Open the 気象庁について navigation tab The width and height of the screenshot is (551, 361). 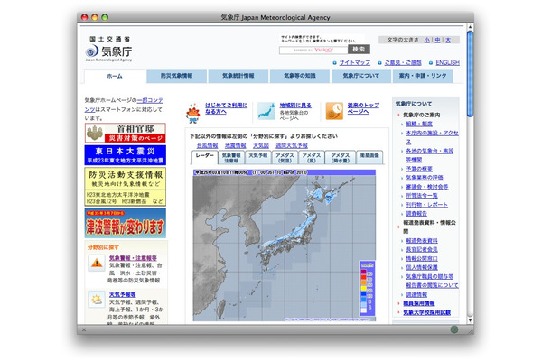point(361,76)
